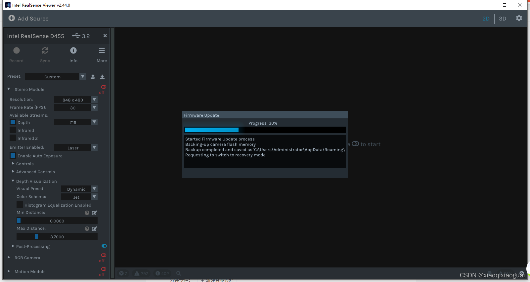Click the 'Requesting to switch to recovery mode' line
This screenshot has height=282, width=530.
225,155
